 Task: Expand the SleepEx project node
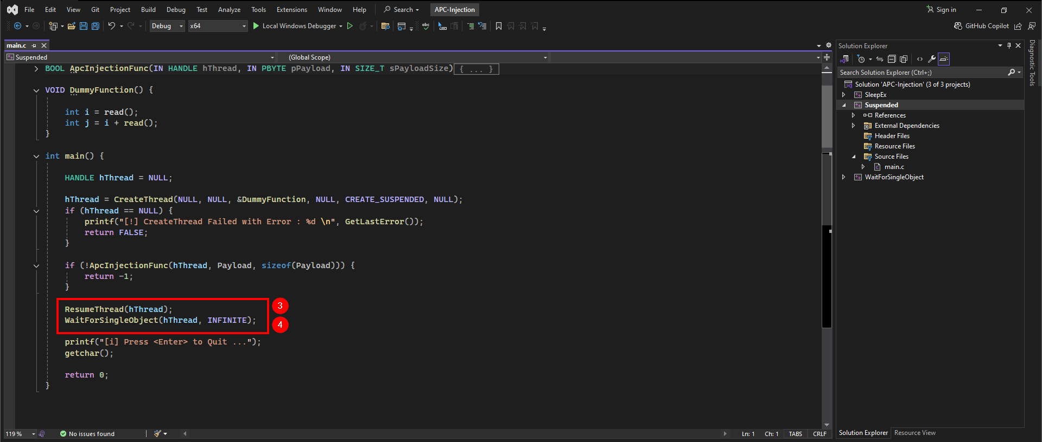click(x=843, y=95)
